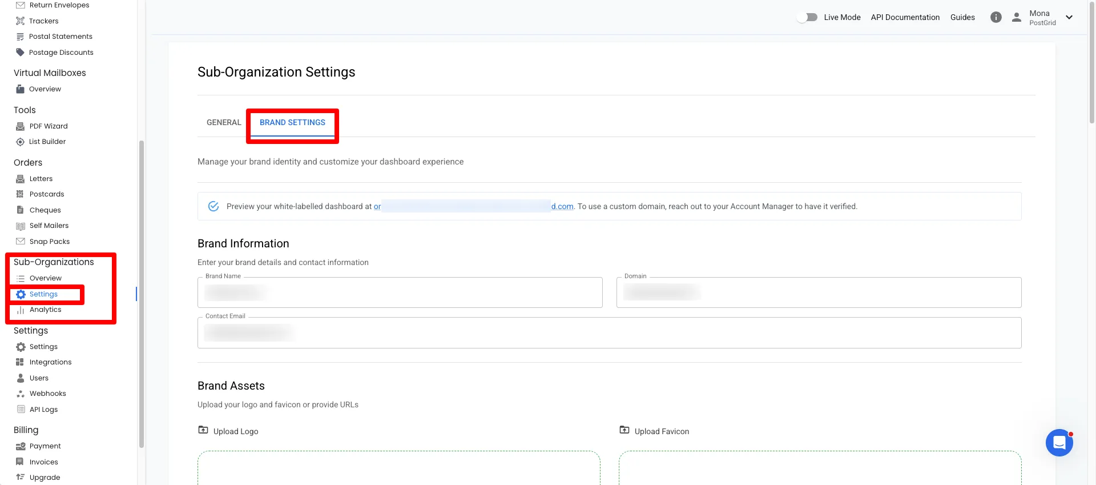Viewport: 1096px width, 485px height.
Task: Open Integrations icon in sidebar
Action: pyautogui.click(x=21, y=362)
